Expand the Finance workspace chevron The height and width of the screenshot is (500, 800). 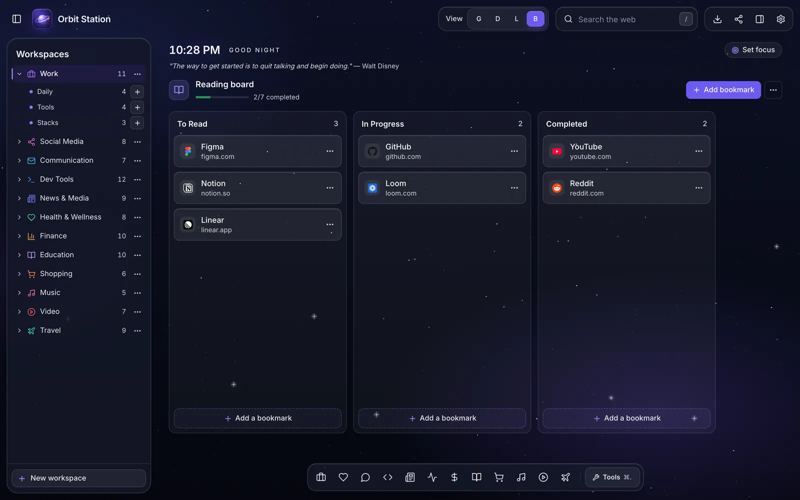(x=19, y=236)
